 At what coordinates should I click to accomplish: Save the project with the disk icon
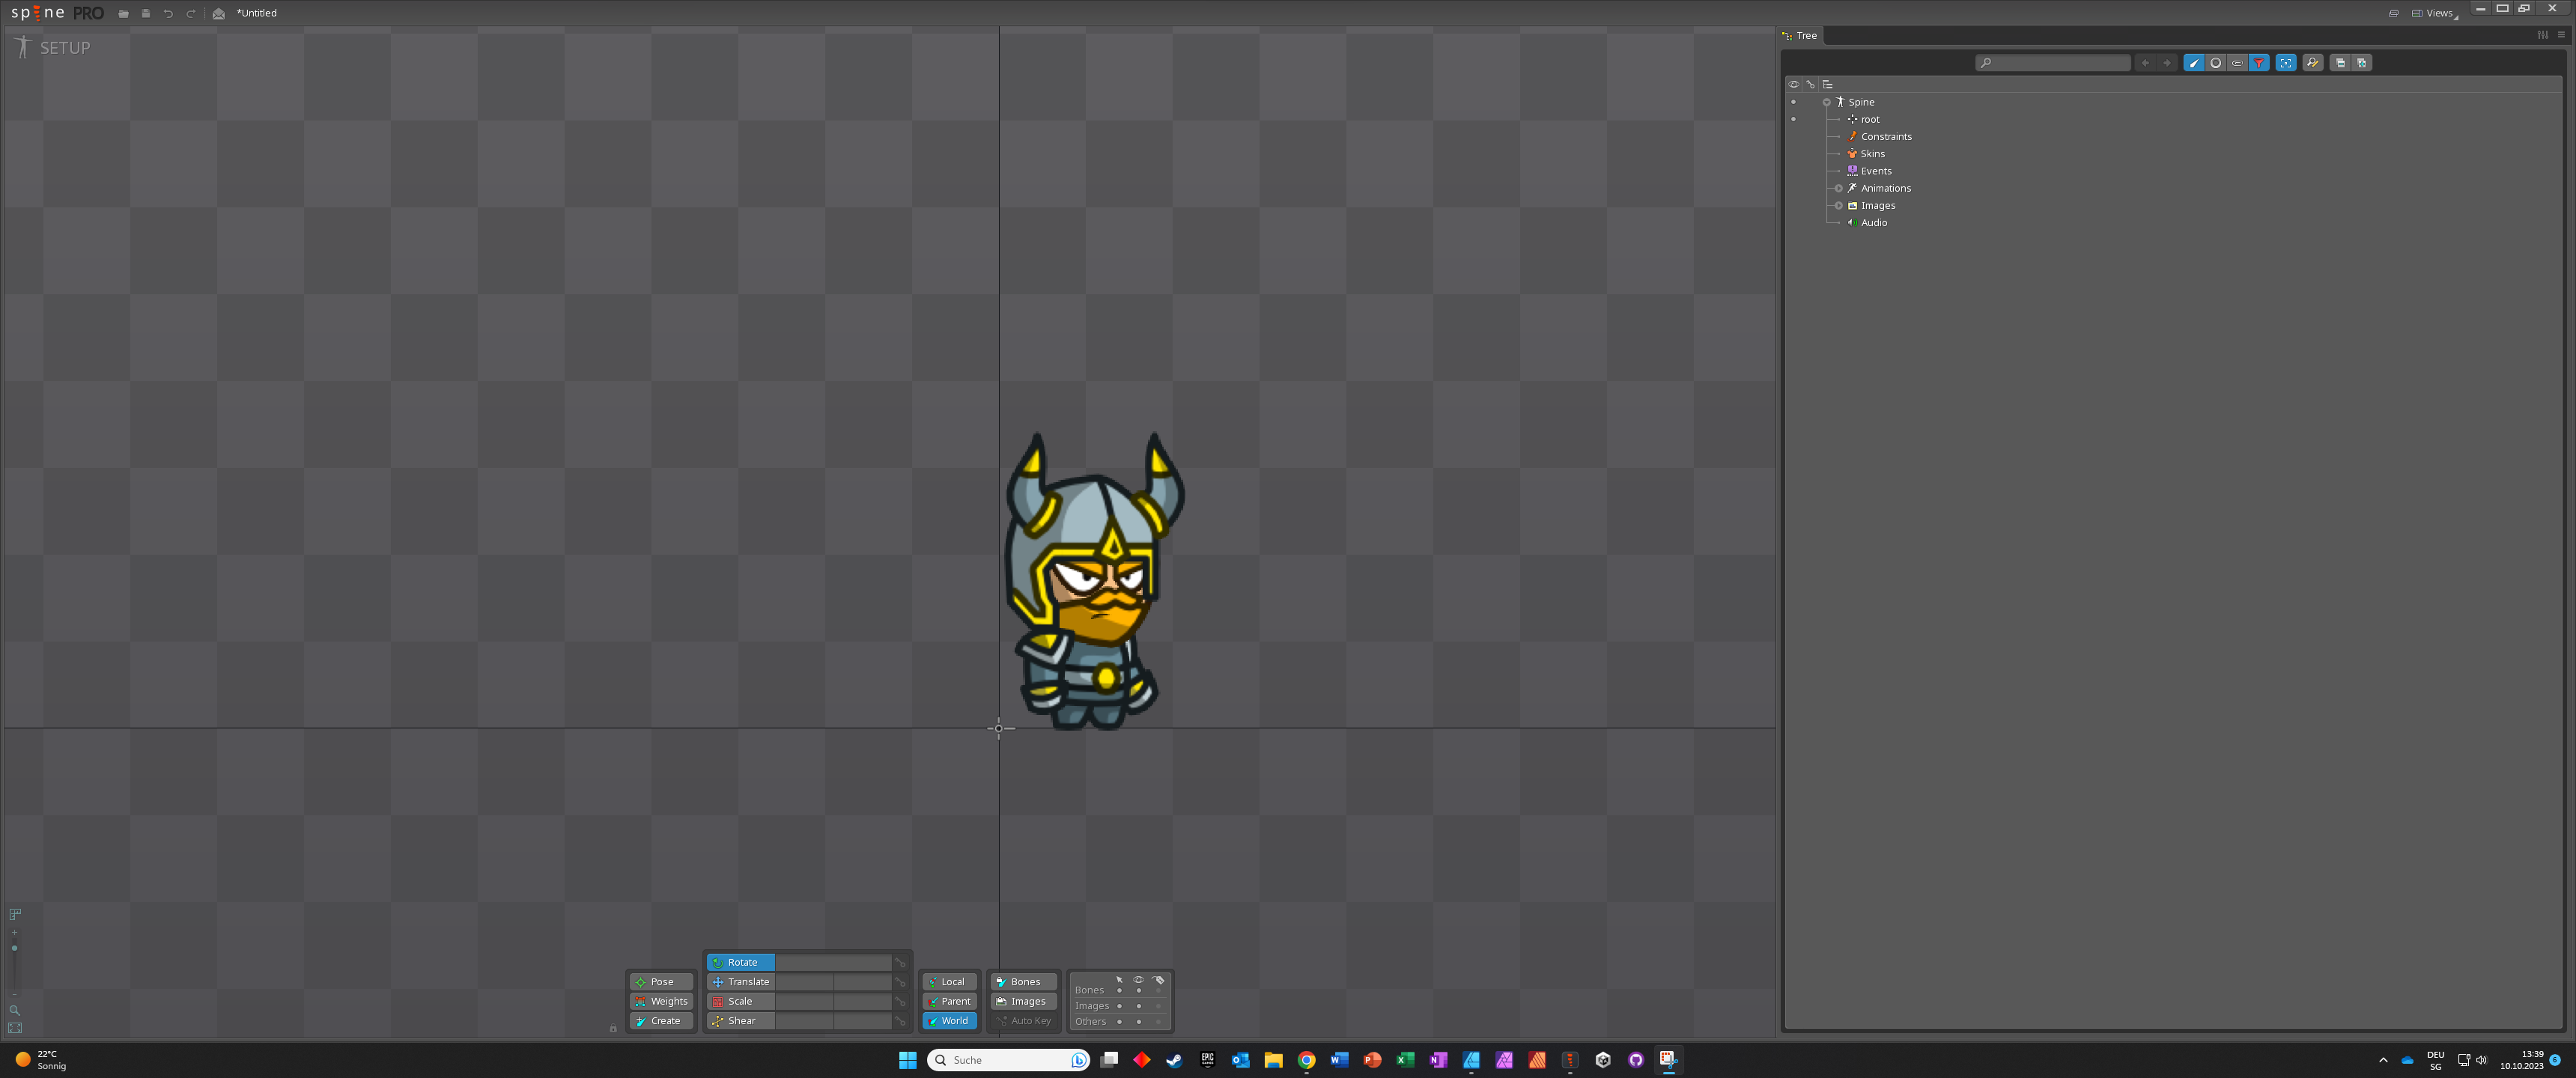[x=146, y=14]
